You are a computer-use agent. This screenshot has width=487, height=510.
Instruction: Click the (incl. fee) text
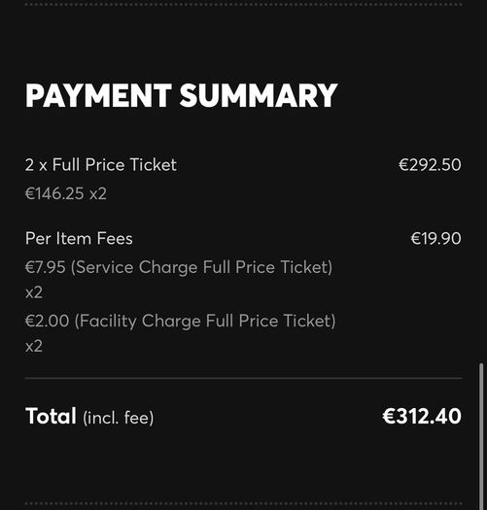pos(119,418)
